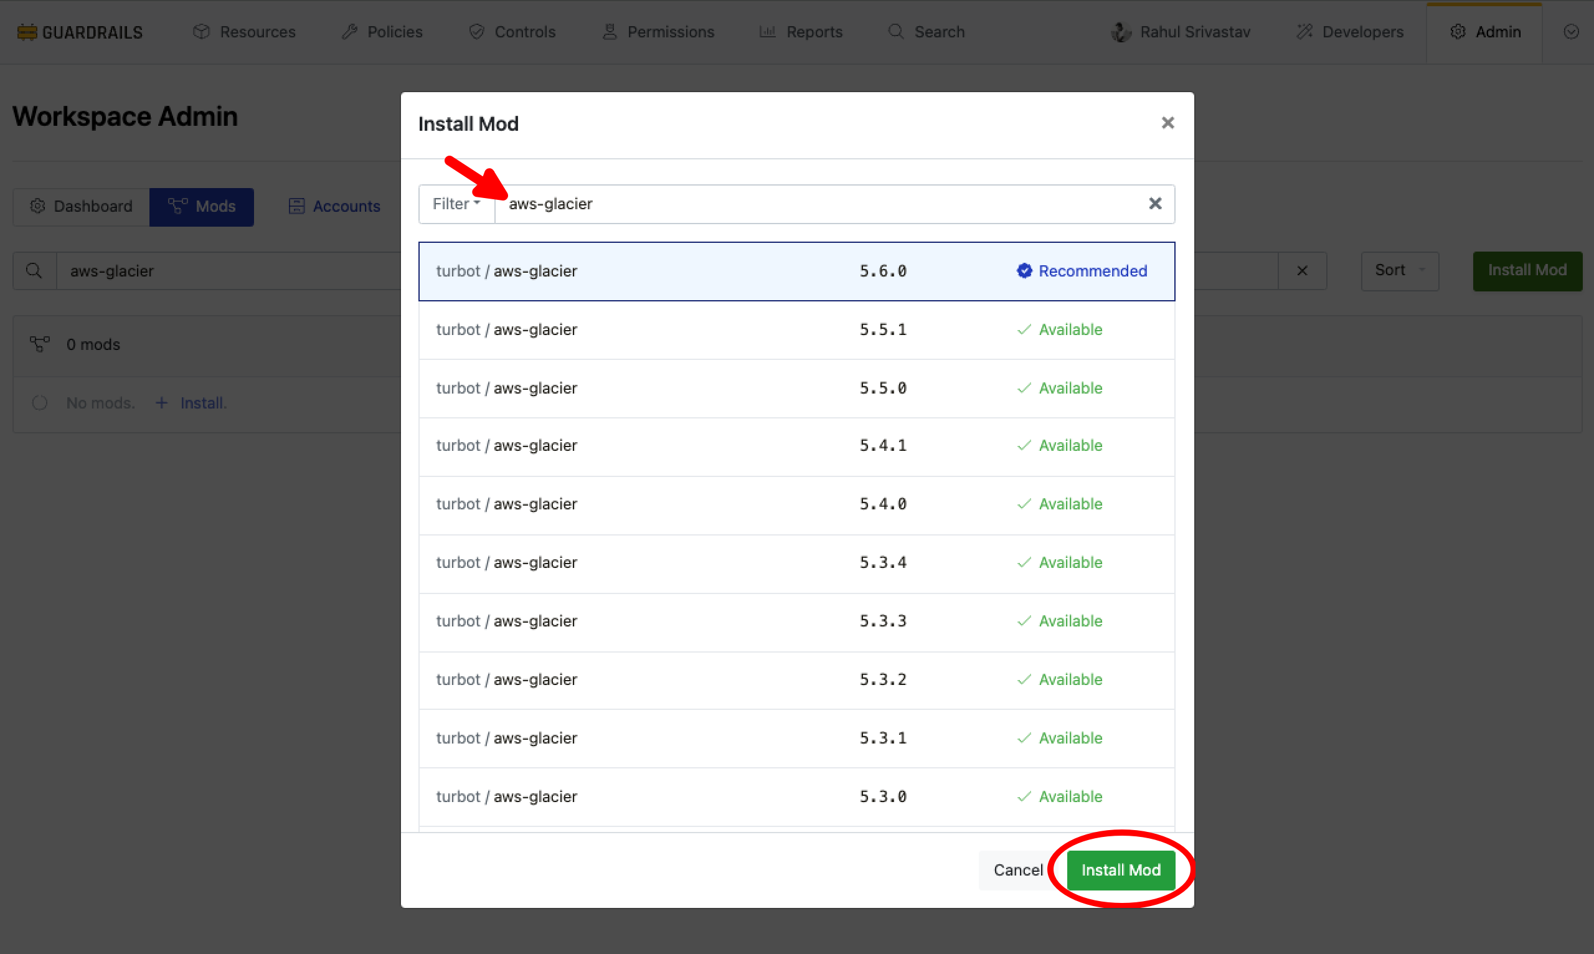This screenshot has width=1594, height=954.
Task: Choose aws-glacier version 5.4.0
Action: pos(796,504)
